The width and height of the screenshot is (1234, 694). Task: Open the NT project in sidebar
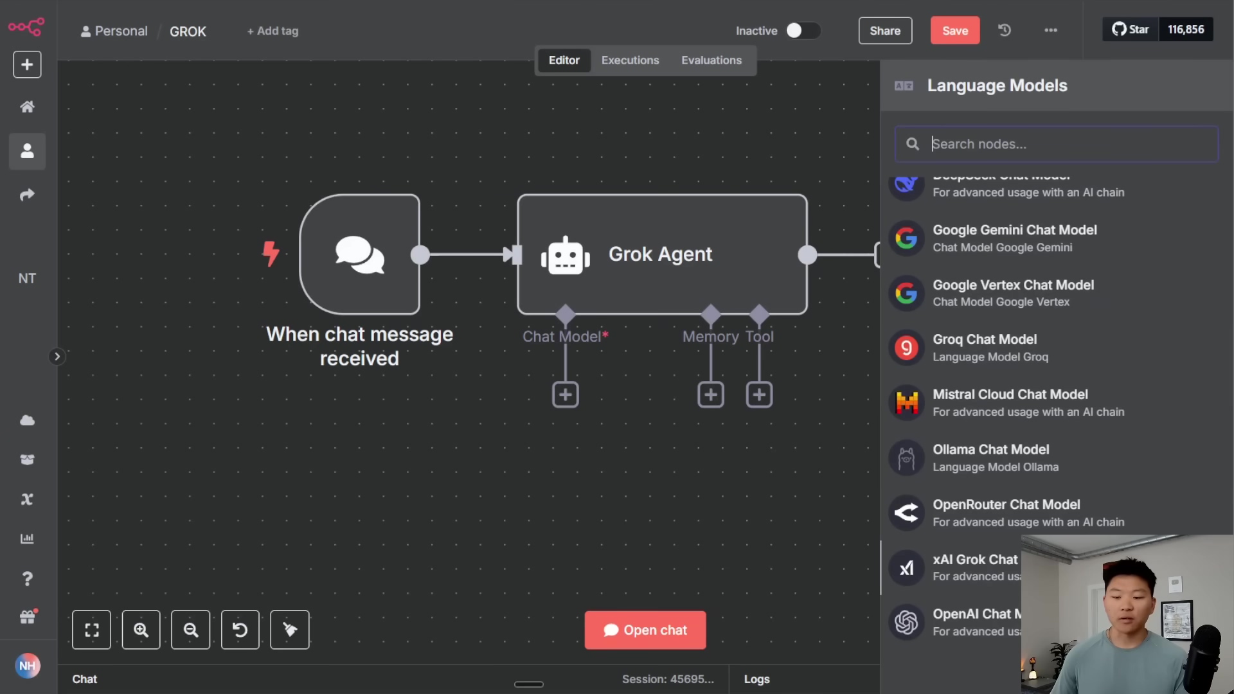coord(27,278)
